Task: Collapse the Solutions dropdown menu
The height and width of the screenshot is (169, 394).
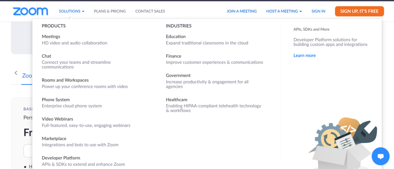Action: tap(72, 11)
